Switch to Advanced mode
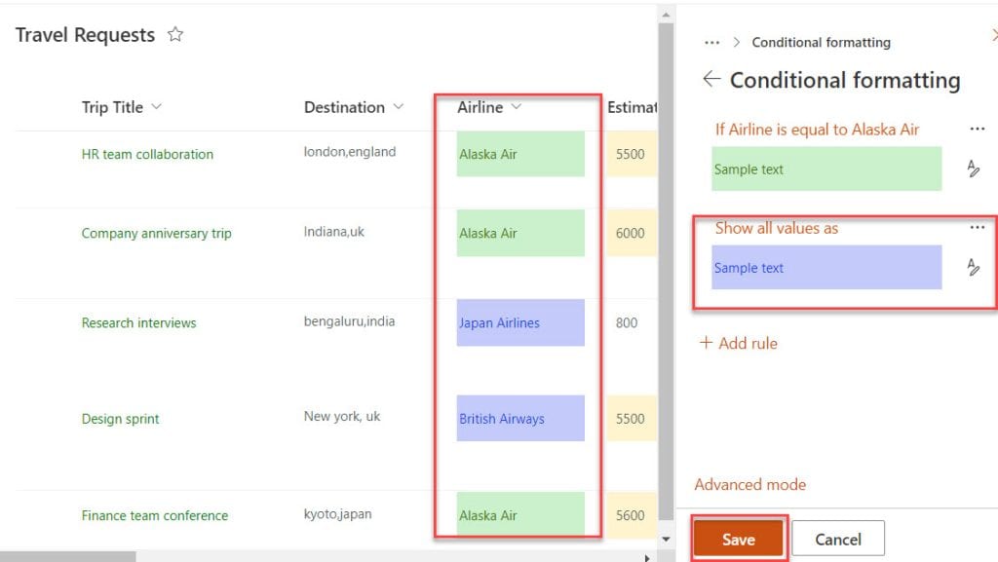This screenshot has height=562, width=998. coord(749,484)
